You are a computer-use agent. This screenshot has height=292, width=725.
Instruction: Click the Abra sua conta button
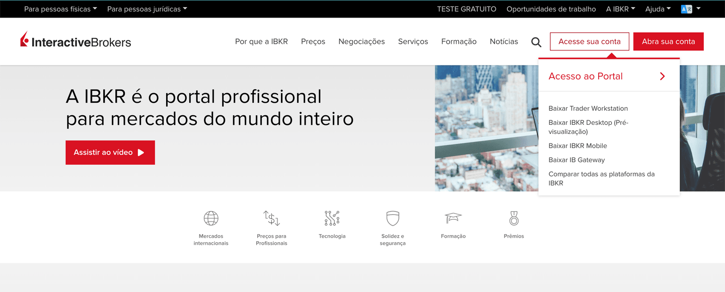[668, 42]
